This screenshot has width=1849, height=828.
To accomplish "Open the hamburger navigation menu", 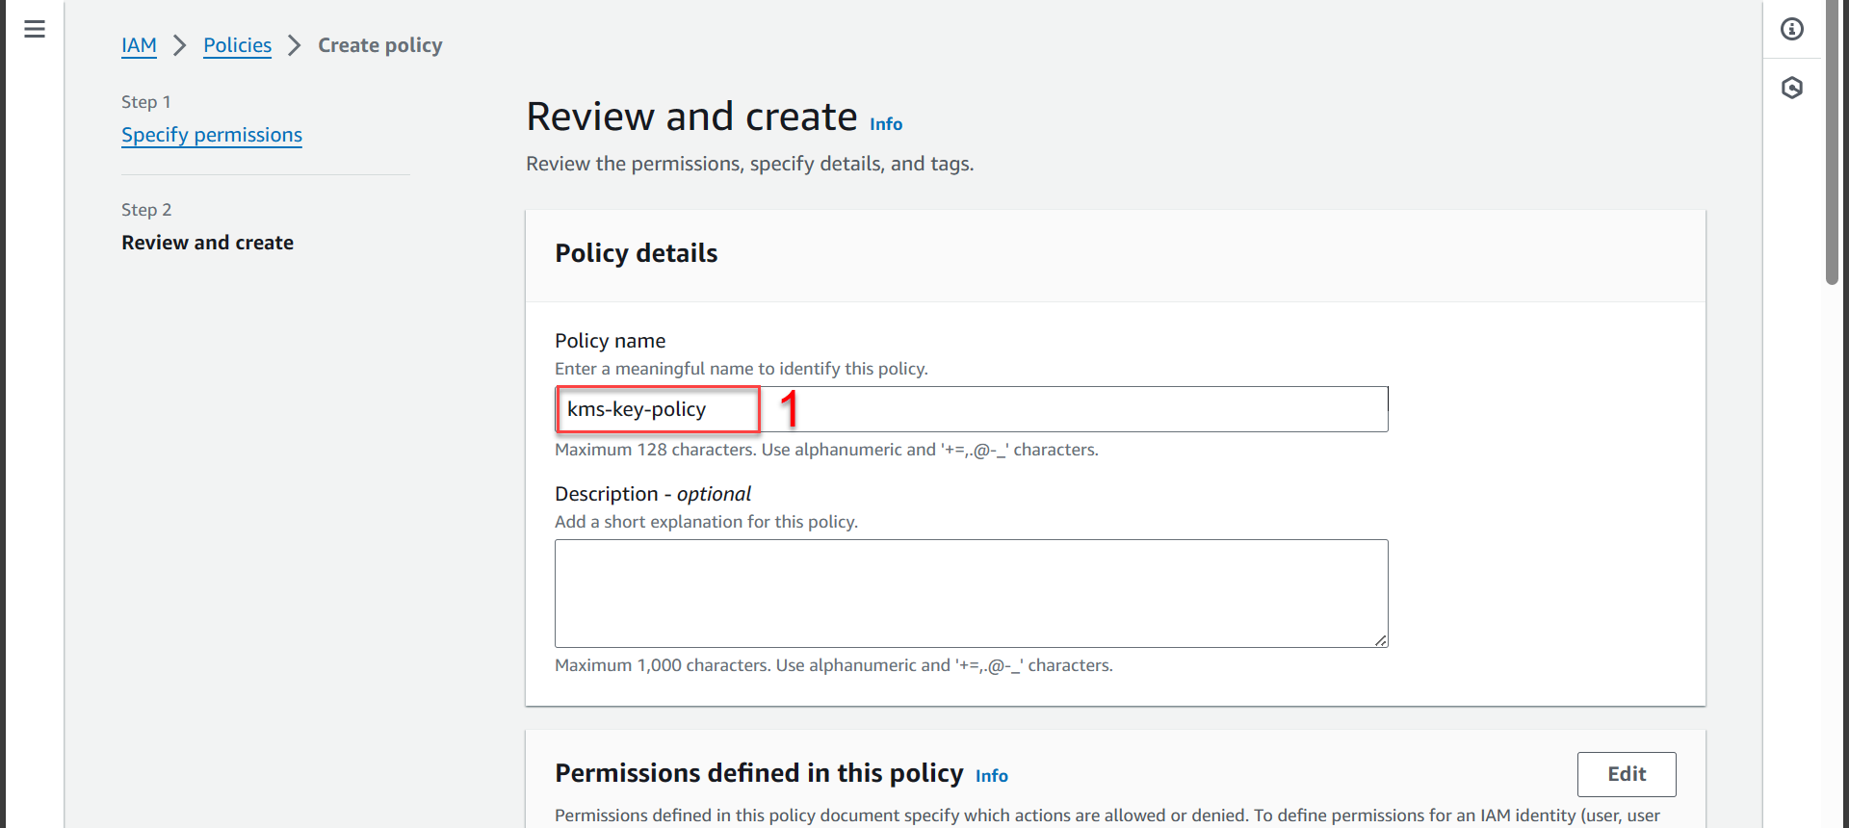I will pyautogui.click(x=35, y=29).
